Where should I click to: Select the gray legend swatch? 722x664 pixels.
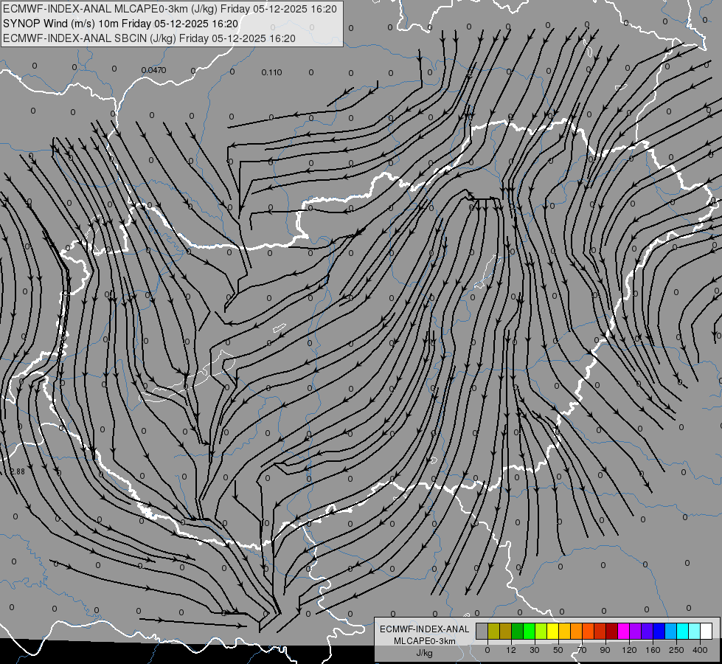482,631
